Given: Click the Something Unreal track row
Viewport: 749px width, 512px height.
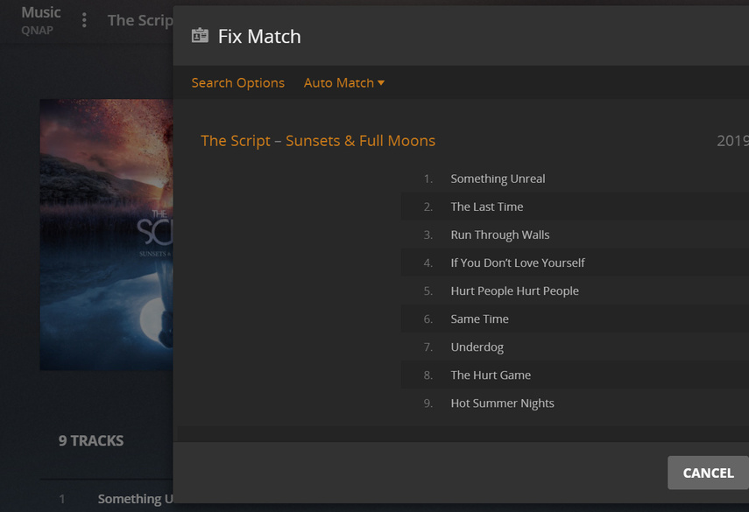Looking at the screenshot, I should point(498,179).
